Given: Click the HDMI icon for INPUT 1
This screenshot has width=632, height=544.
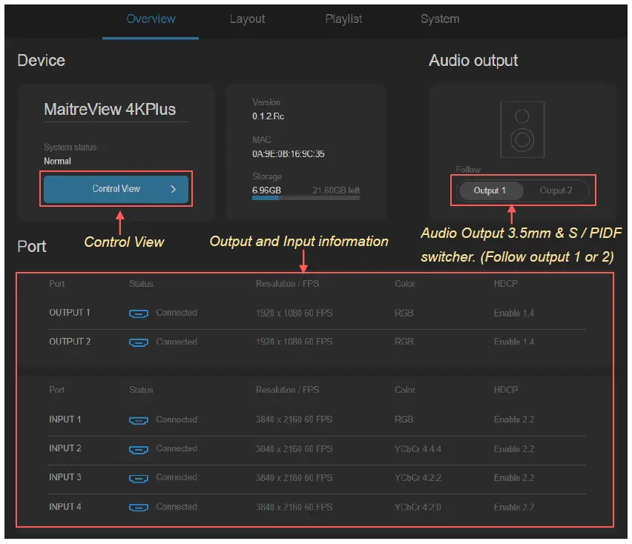Looking at the screenshot, I should pos(138,420).
